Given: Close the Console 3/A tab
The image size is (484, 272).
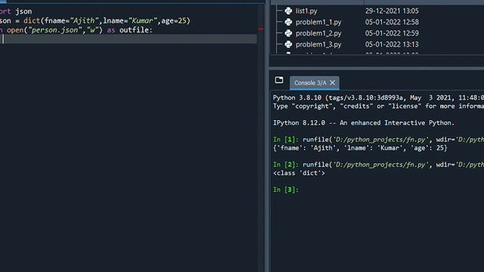Looking at the screenshot, I should (x=333, y=82).
